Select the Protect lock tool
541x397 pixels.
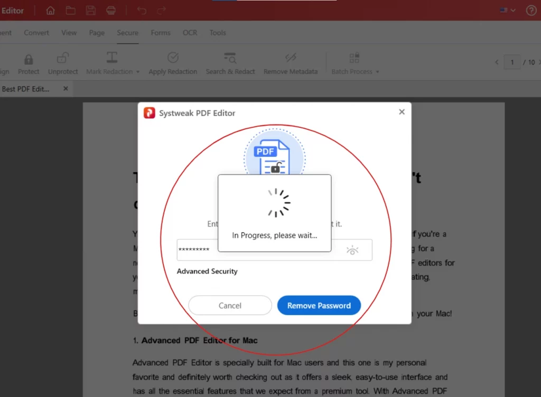29,63
